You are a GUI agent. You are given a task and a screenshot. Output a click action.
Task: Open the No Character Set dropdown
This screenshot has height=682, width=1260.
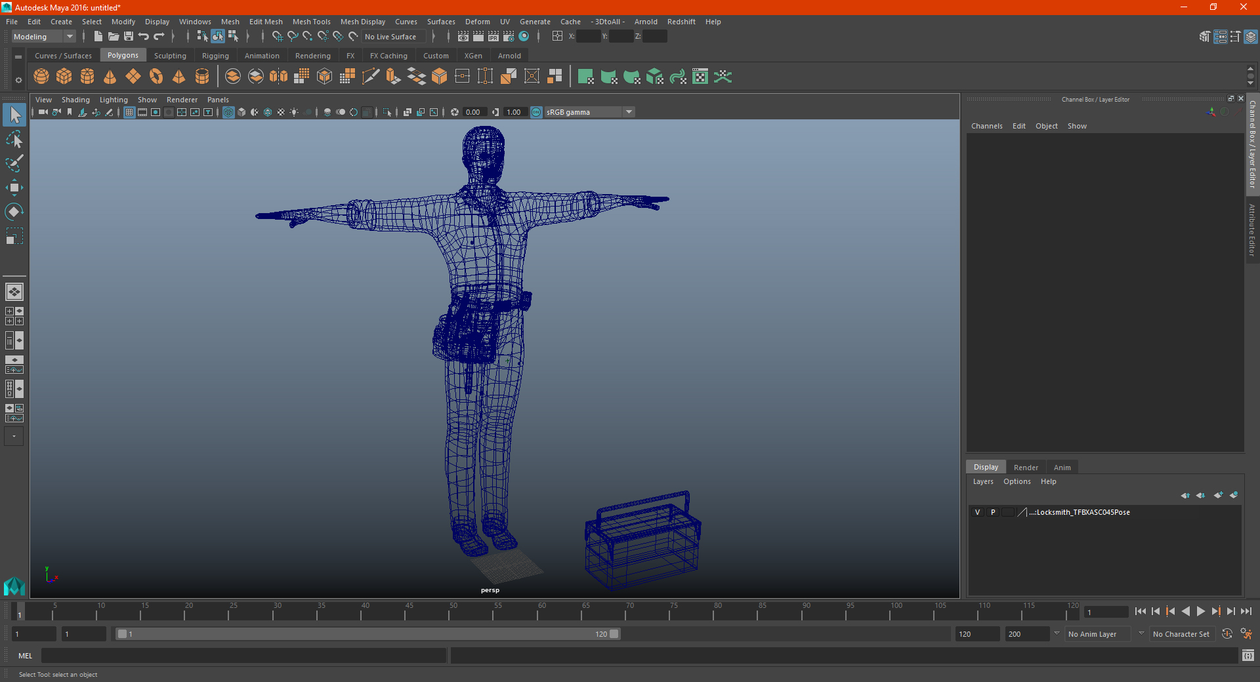[x=1183, y=634]
